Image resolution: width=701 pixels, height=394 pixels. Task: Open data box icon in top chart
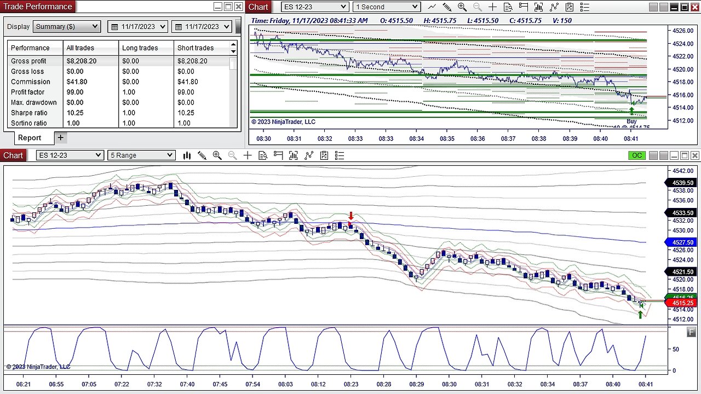tap(508, 7)
